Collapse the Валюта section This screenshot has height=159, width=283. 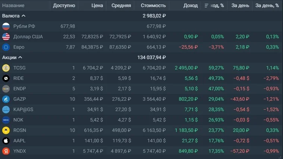pos(23,16)
